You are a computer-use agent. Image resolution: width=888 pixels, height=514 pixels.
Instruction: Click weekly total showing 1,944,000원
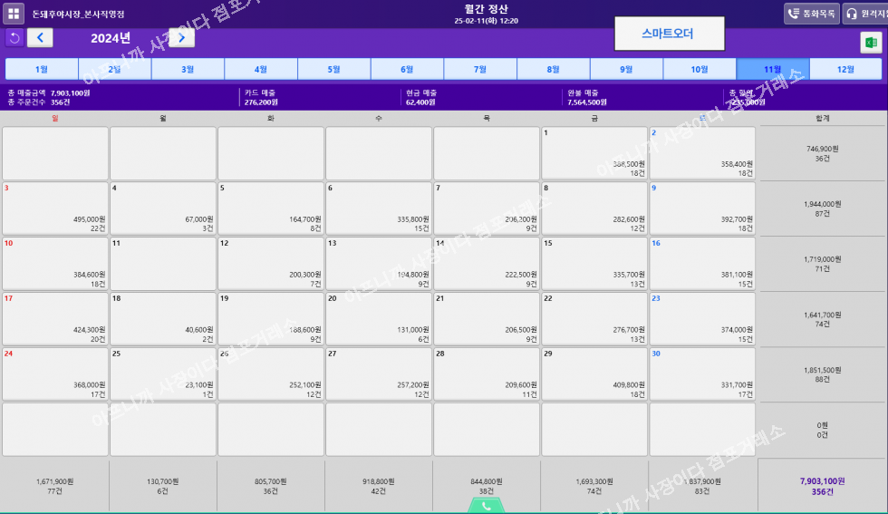coord(823,208)
